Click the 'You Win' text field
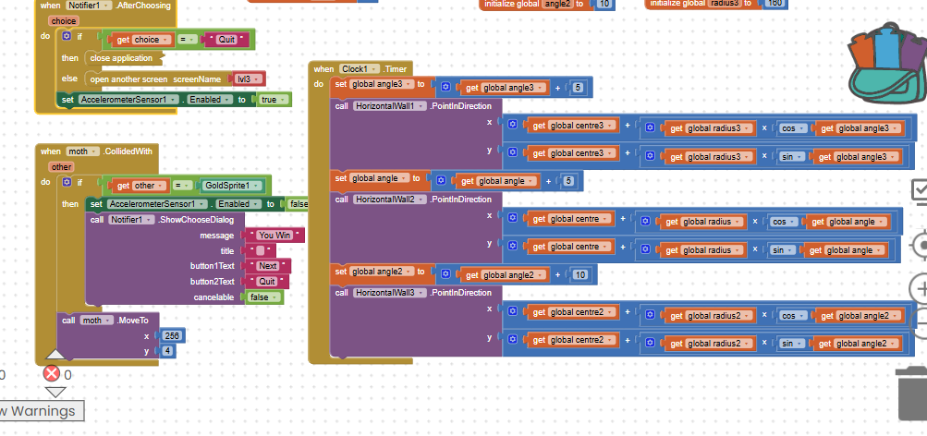 (x=274, y=235)
